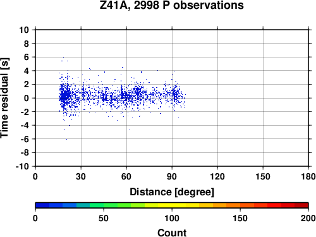Click the y-axis tick label '8'

[x=27, y=44]
